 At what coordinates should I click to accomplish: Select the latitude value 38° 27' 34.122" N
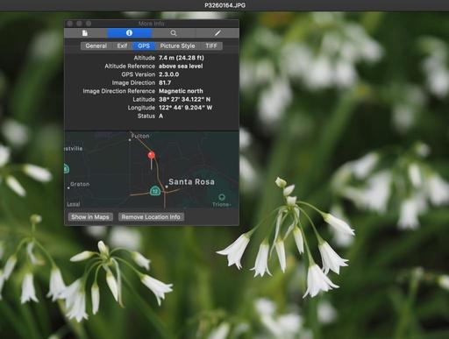pyautogui.click(x=184, y=99)
